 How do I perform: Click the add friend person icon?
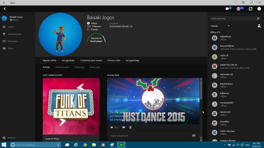pos(259,26)
